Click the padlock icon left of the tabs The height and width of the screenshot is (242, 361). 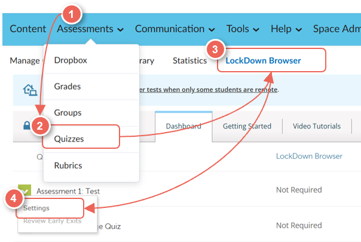click(26, 126)
